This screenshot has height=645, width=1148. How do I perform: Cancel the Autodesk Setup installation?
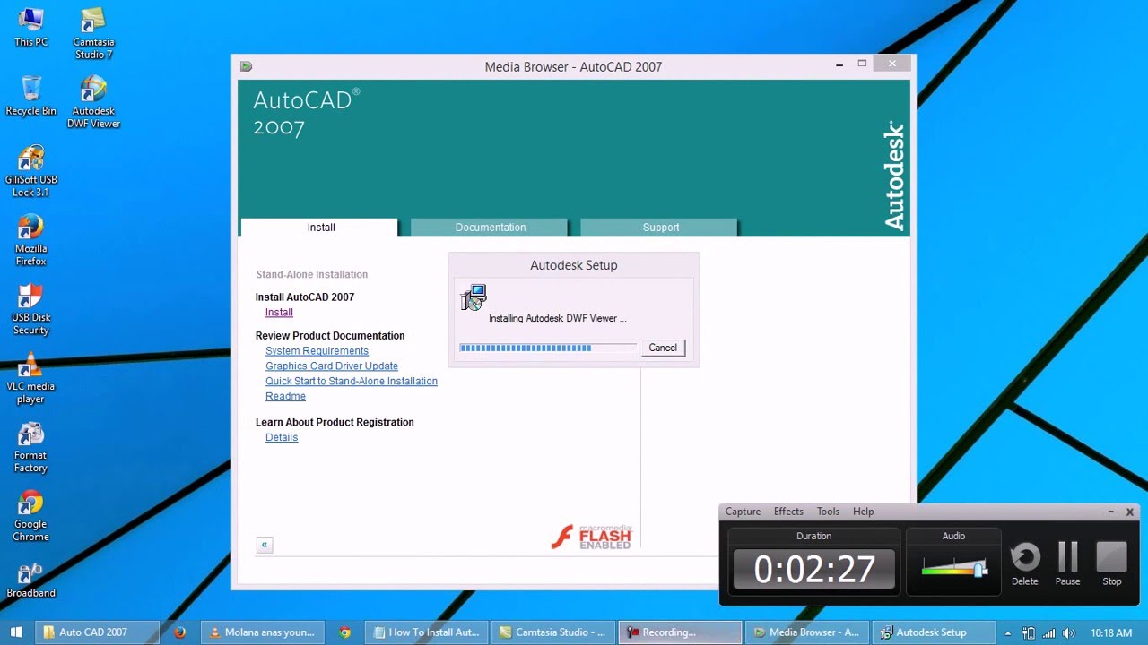[x=663, y=348]
